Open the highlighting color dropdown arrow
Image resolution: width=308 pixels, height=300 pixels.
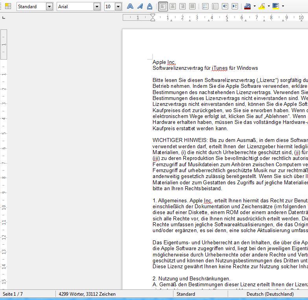coord(269,6)
